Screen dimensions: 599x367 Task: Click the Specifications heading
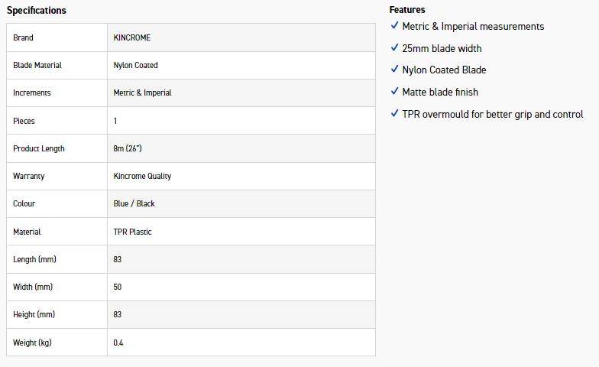click(x=37, y=11)
